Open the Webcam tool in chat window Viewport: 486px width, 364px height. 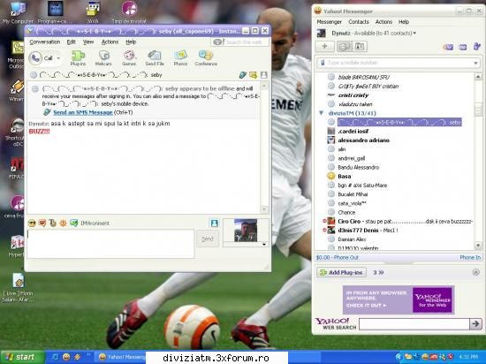pyautogui.click(x=103, y=58)
